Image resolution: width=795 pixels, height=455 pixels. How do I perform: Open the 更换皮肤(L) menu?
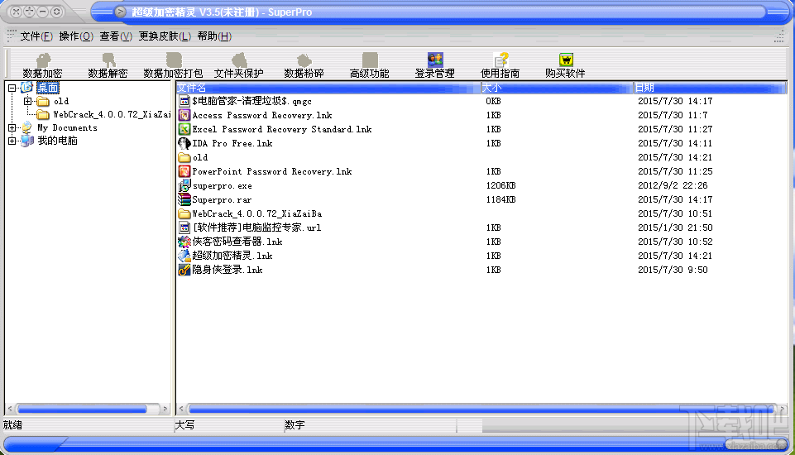pos(165,36)
